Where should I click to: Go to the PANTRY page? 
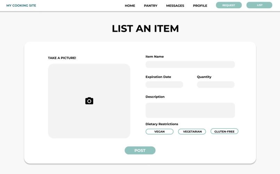[x=150, y=6]
